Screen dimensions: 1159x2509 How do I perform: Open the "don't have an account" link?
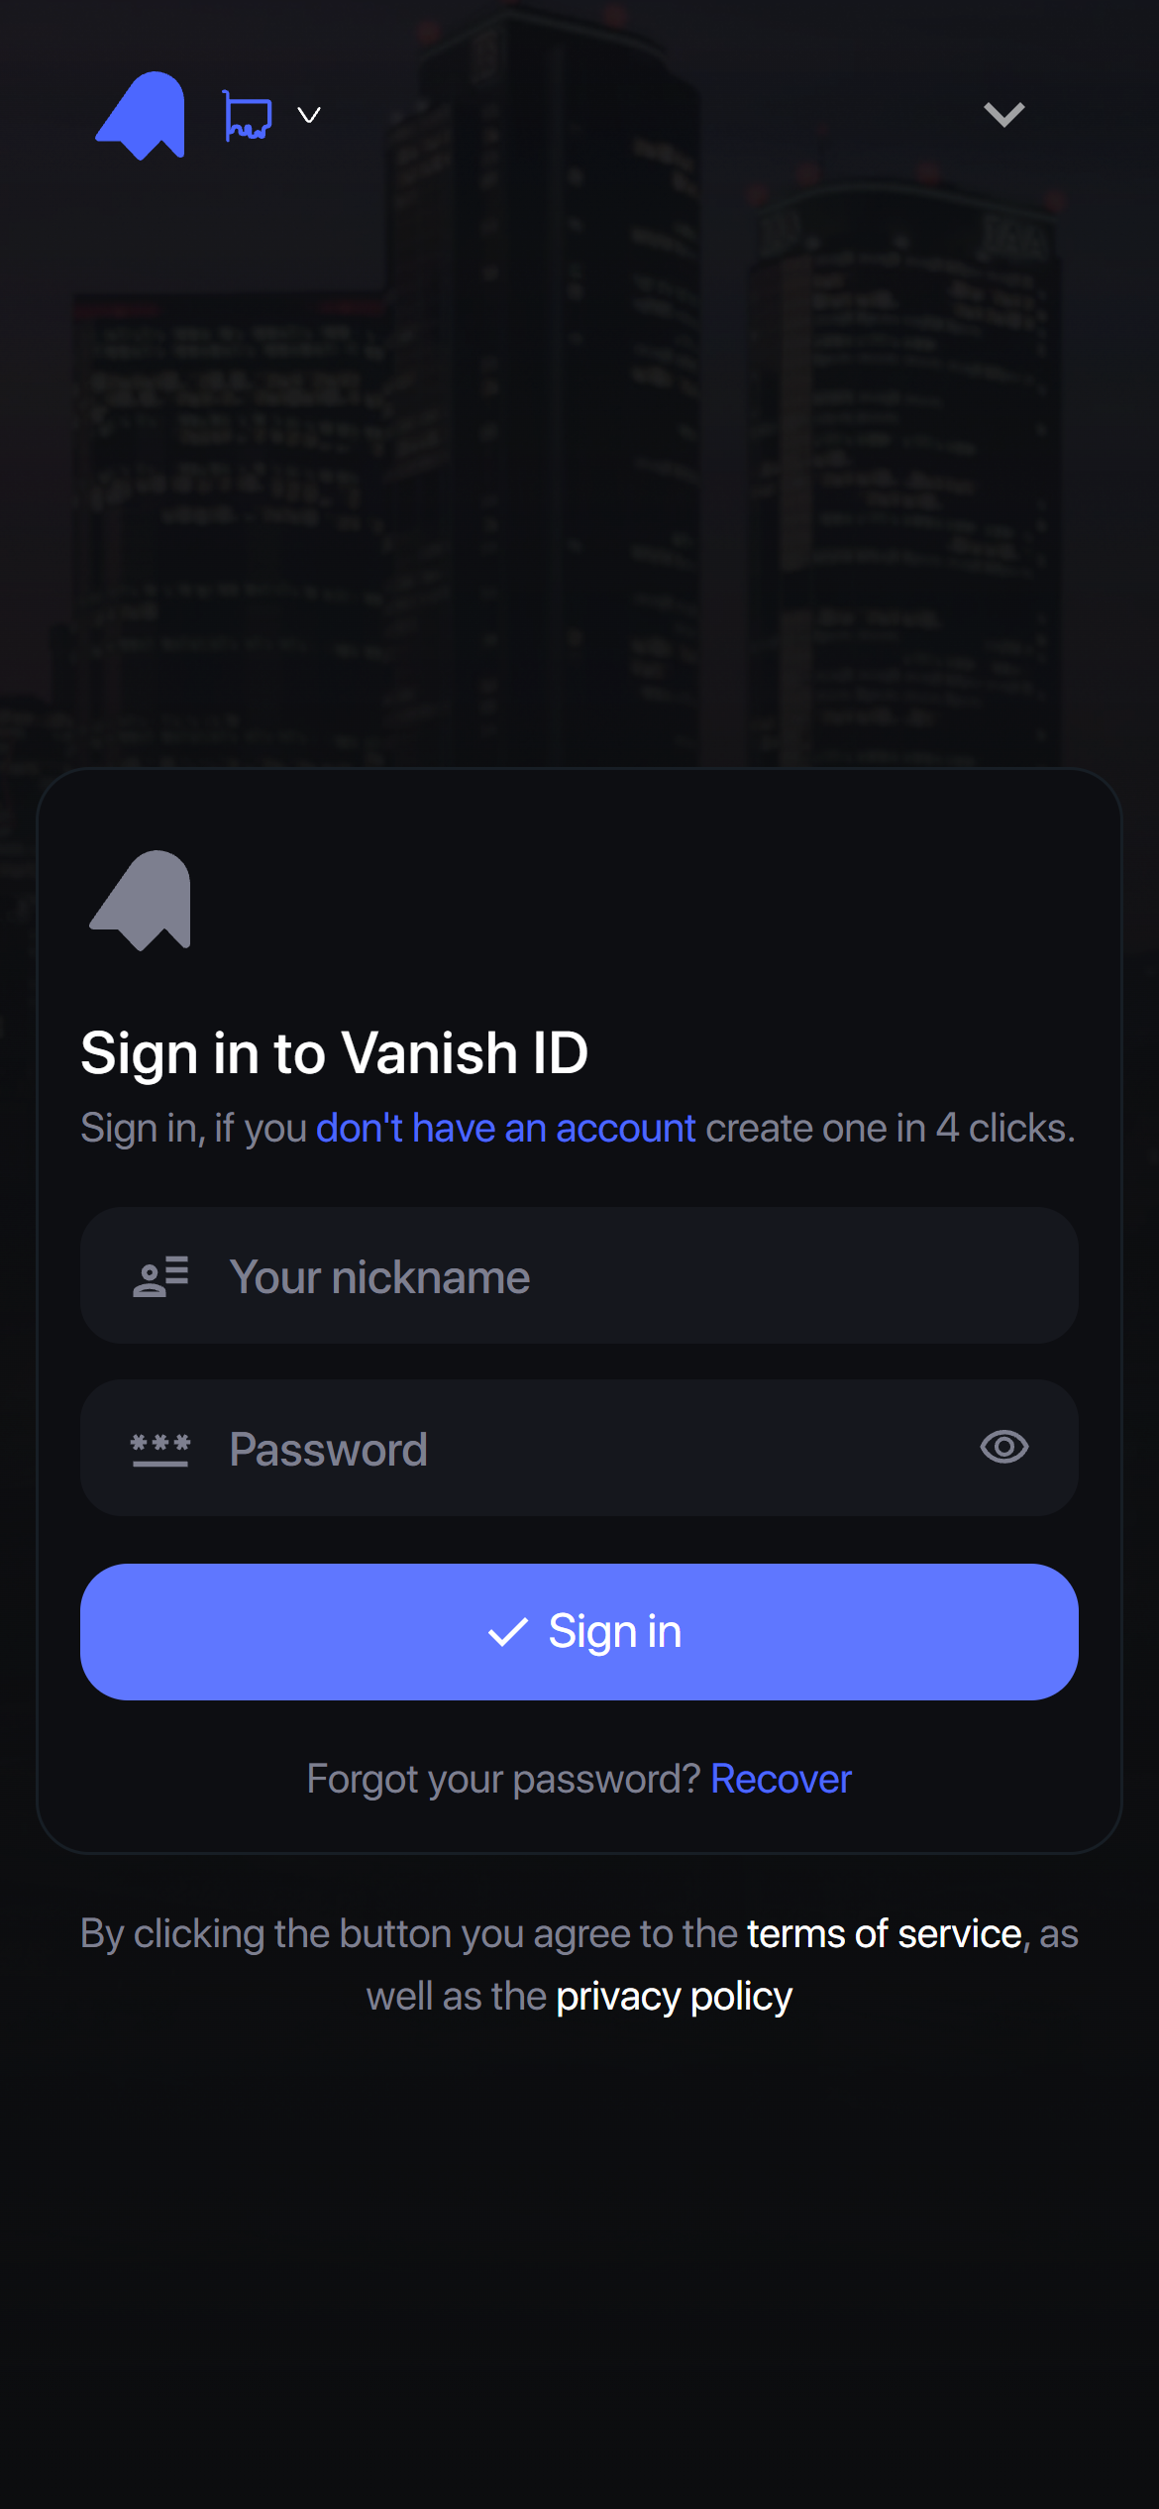pyautogui.click(x=505, y=1129)
